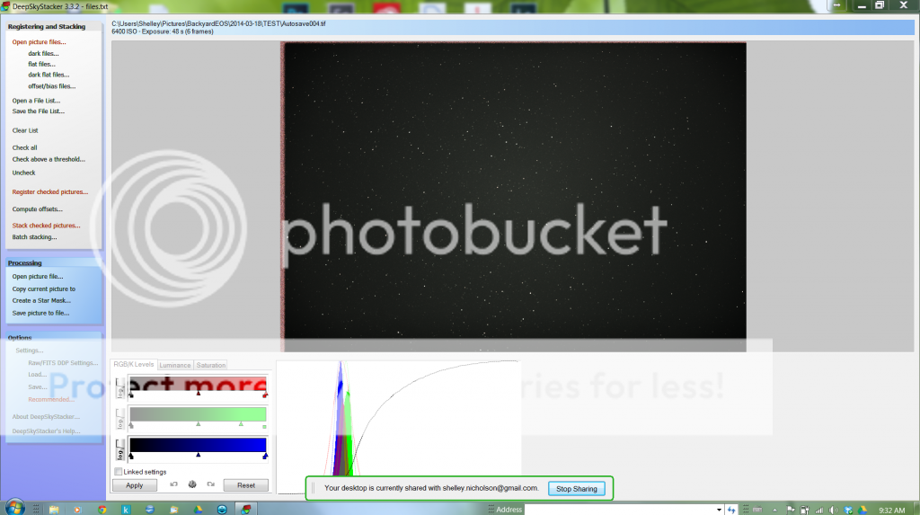The width and height of the screenshot is (920, 515).
Task: Click Open a File List... link
Action: point(36,101)
